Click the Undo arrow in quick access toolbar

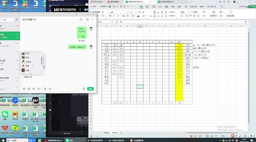click(x=128, y=7)
